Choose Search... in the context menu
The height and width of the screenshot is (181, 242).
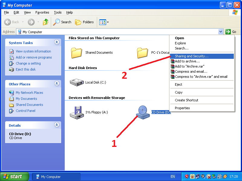tap(182, 48)
